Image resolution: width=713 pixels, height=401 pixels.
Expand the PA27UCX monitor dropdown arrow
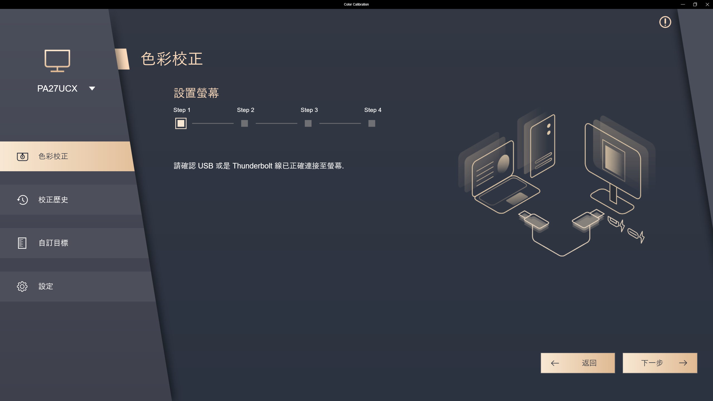[92, 89]
